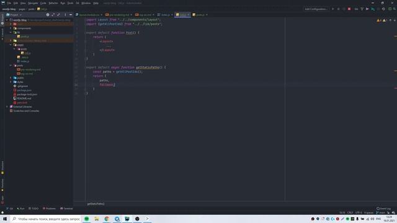Switch to index.js editor tab

pos(165,15)
